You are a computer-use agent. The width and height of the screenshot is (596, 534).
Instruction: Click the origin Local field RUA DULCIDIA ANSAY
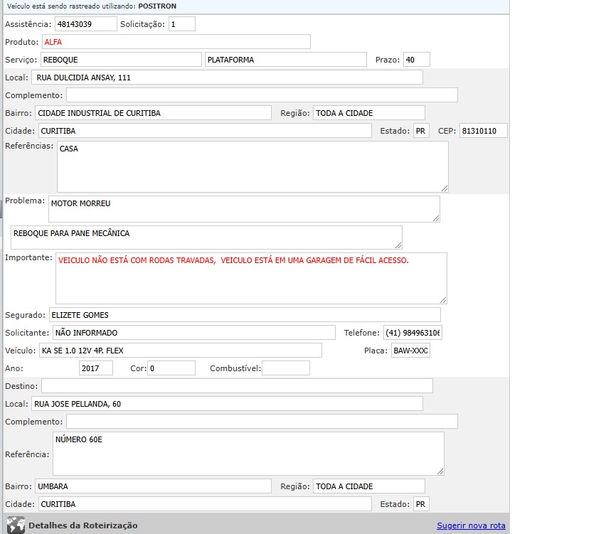(x=227, y=78)
